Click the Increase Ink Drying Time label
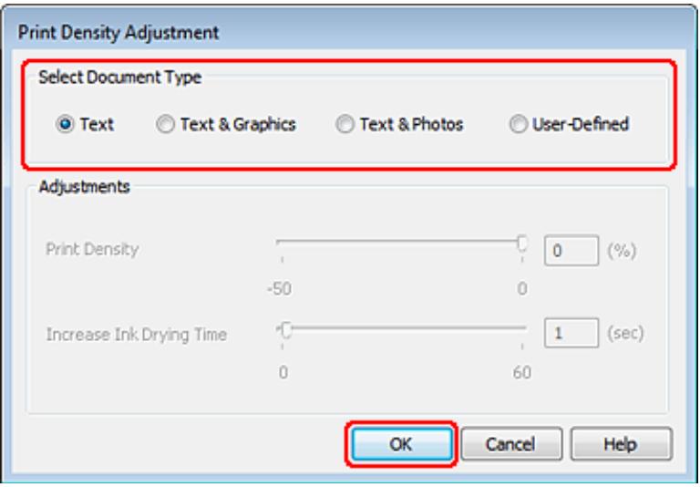The height and width of the screenshot is (487, 700). 136,334
